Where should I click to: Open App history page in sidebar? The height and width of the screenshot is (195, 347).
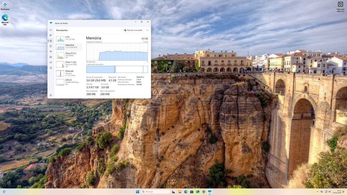click(x=51, y=46)
